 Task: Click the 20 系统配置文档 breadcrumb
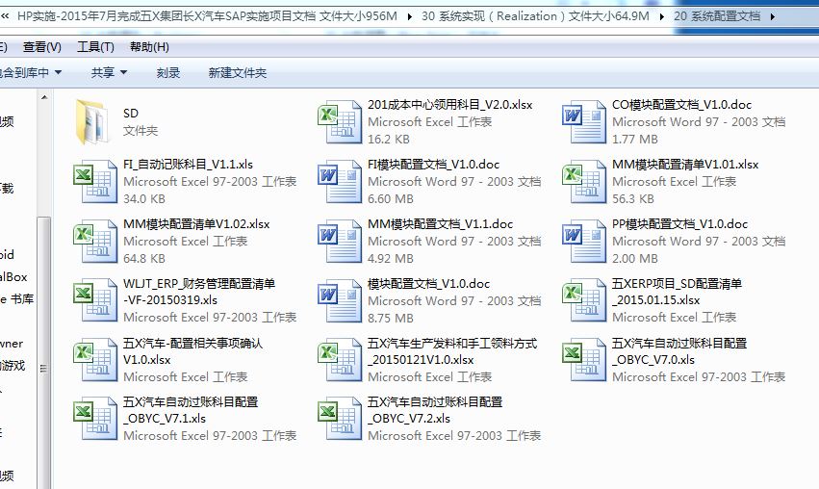(x=717, y=16)
